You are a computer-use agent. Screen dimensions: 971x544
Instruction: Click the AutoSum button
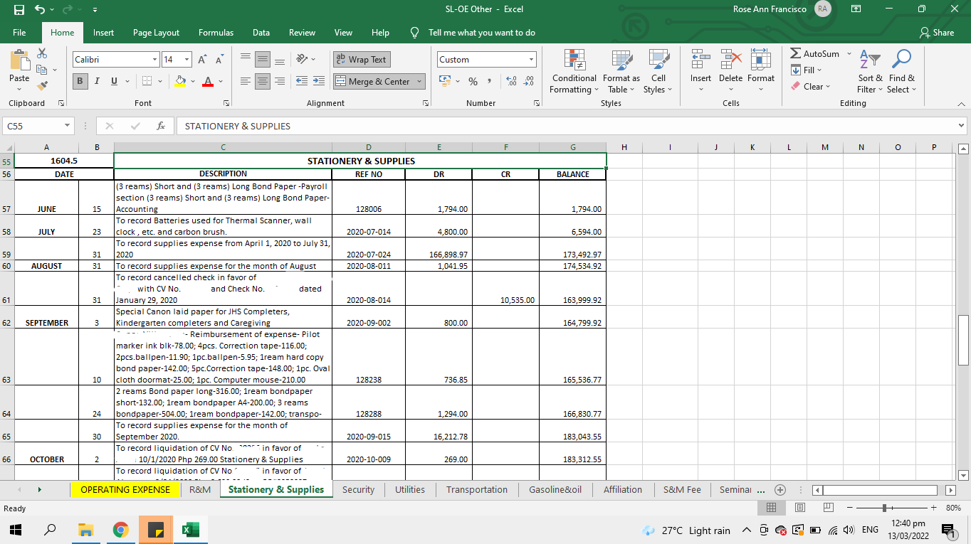tap(815, 54)
